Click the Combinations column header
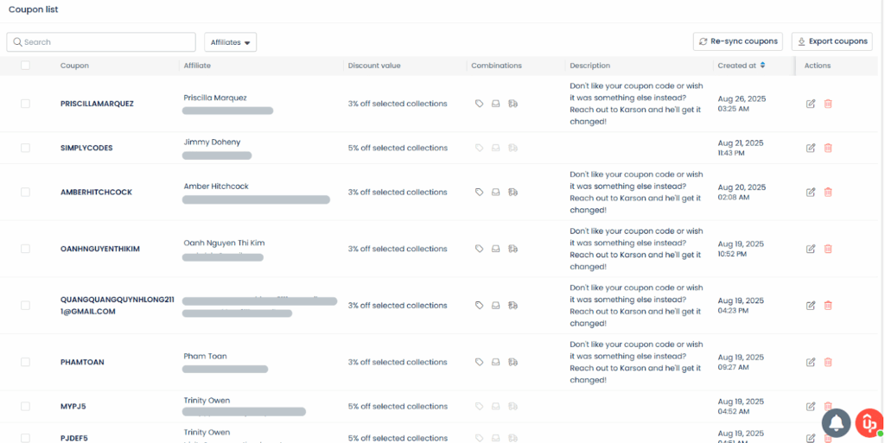Viewport: 885px width, 443px height. tap(497, 66)
